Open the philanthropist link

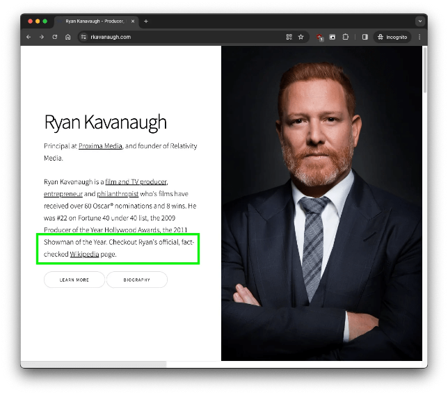coord(118,194)
